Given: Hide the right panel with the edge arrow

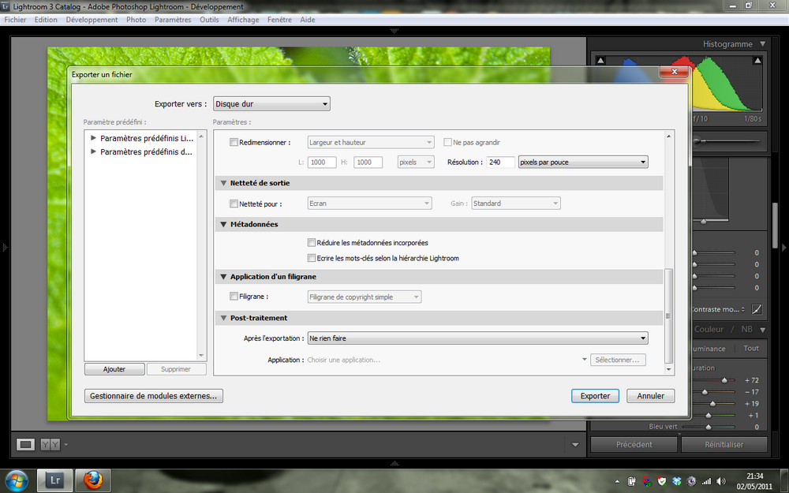Looking at the screenshot, I should point(783,247).
